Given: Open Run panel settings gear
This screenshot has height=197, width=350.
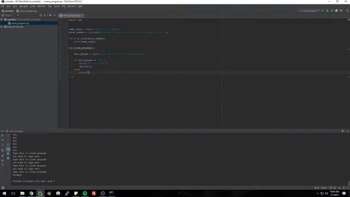Looking at the screenshot, I should 343,131.
